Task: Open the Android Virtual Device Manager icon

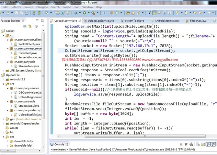Action: tap(39, 13)
